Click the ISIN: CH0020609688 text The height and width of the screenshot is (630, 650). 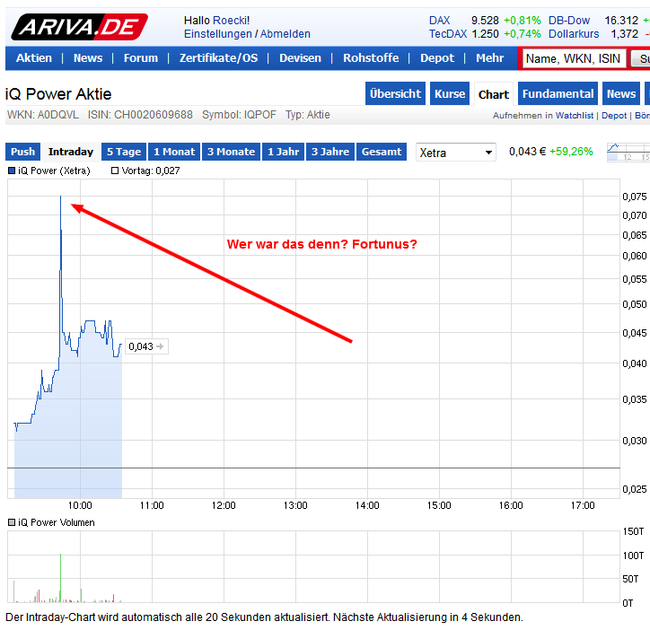coord(140,115)
